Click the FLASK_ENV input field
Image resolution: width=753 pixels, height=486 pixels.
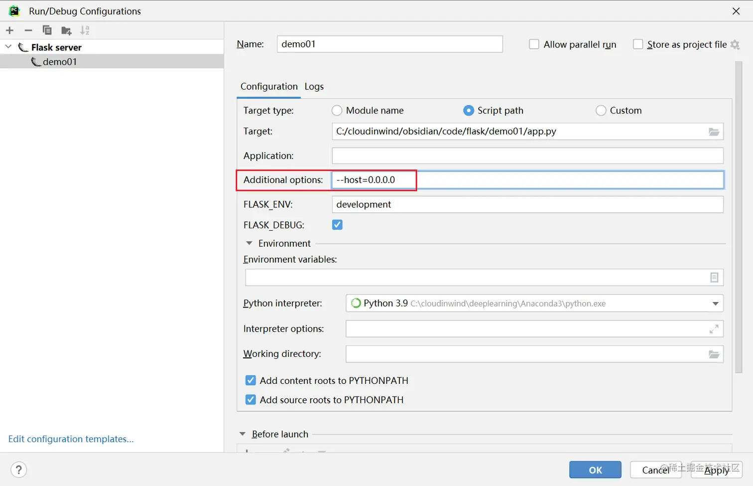click(527, 204)
